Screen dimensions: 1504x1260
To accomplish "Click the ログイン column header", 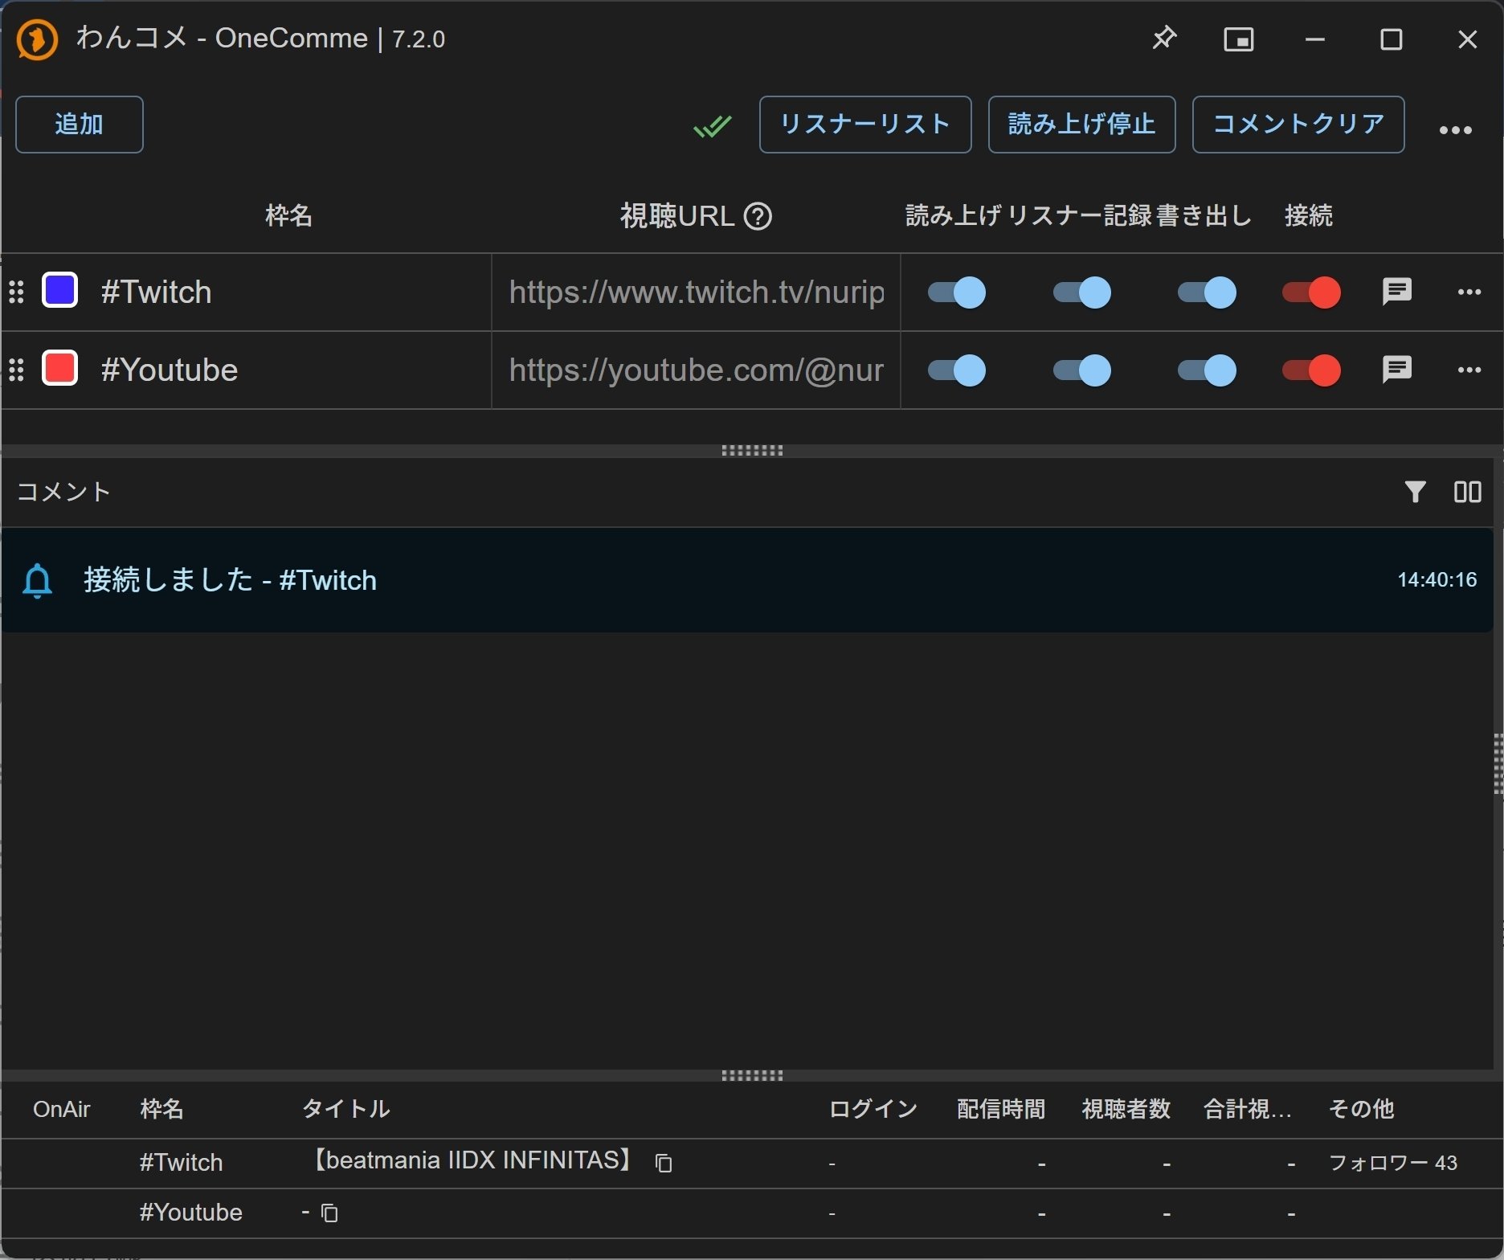I will point(873,1110).
